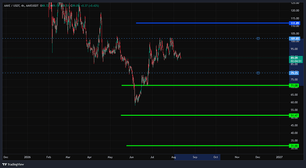
Task: Click the green 31.66 price label
Action: (x=294, y=146)
